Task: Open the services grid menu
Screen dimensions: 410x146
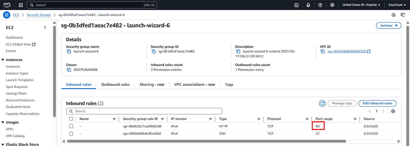Action: (21, 5)
